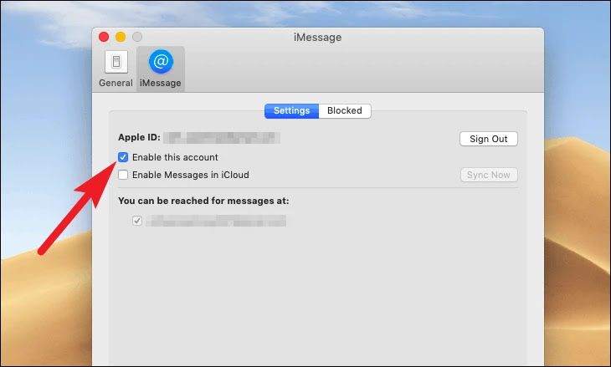Uncheck Enable this account checkbox
611x367 pixels.
[123, 157]
